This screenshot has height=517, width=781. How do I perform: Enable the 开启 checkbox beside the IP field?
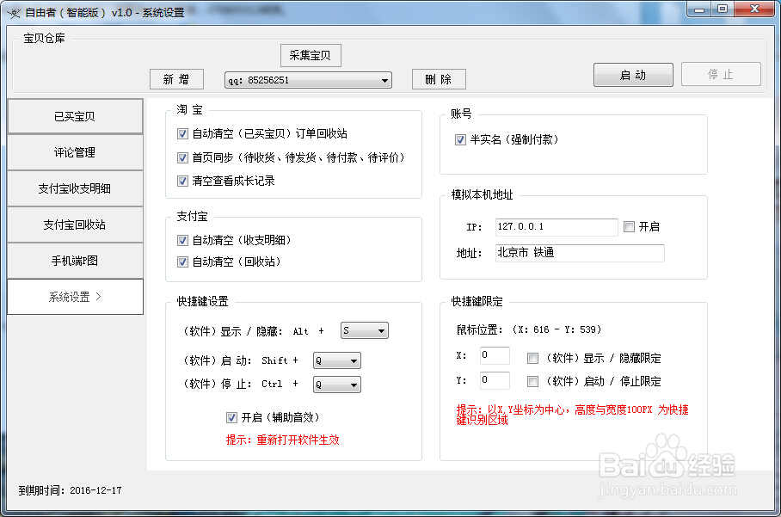tap(630, 227)
